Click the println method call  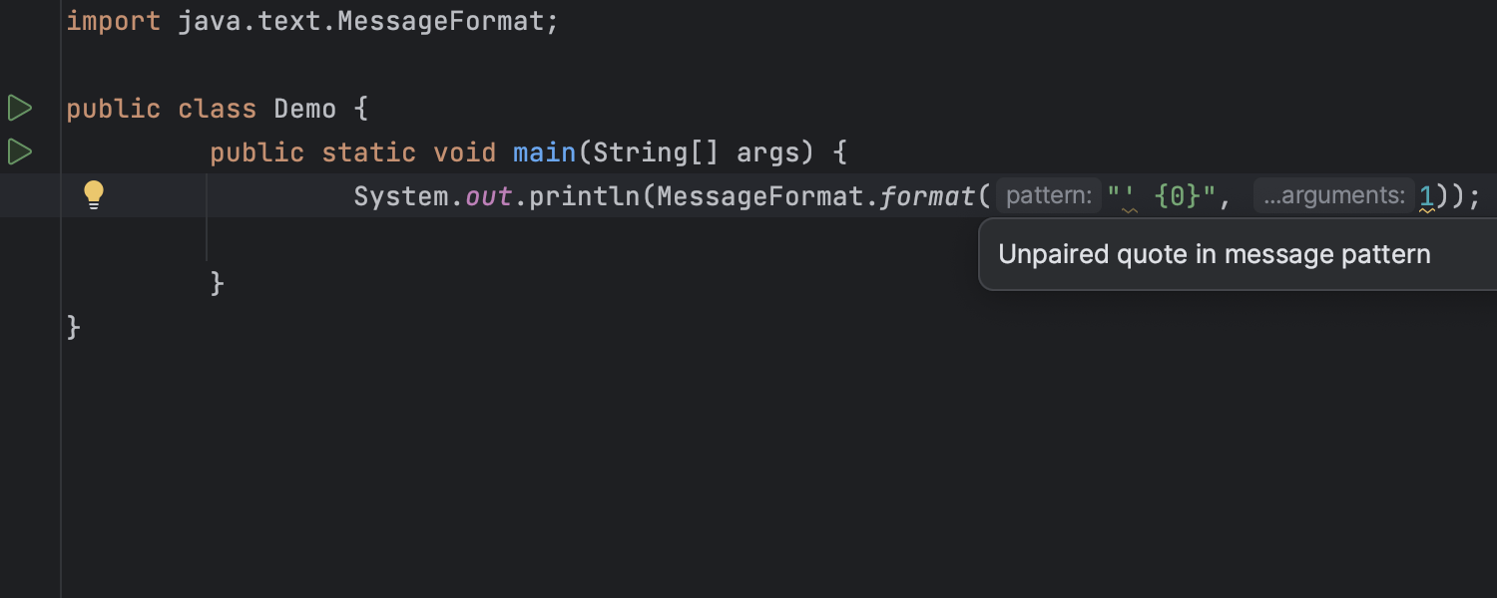coord(584,196)
